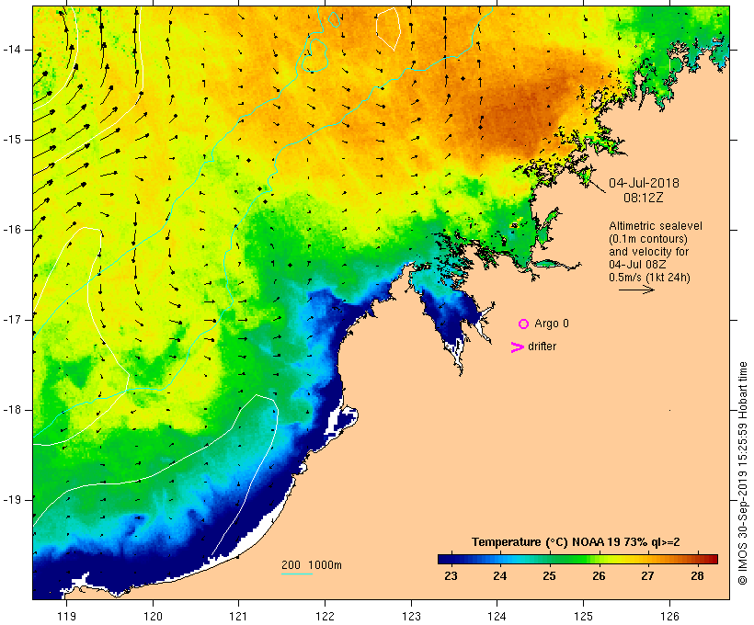This screenshot has height=625, width=754.
Task: Click the 'Altimetric sealevel' caption text
Action: click(x=656, y=225)
